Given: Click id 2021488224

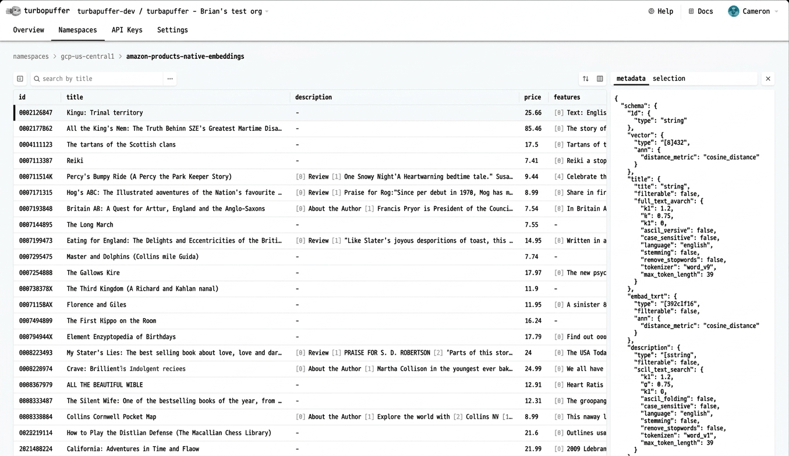Looking at the screenshot, I should 36,449.
